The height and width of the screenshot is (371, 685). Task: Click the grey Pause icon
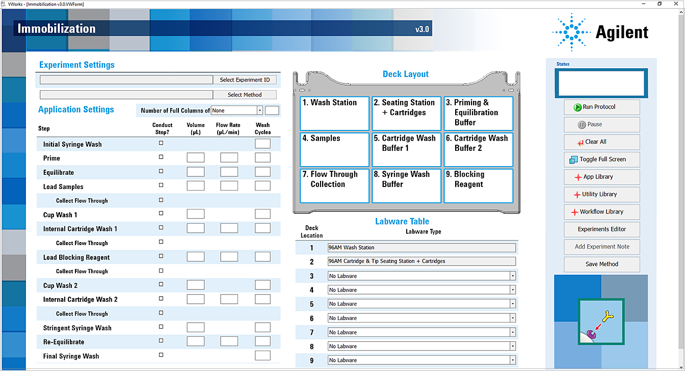tap(582, 124)
